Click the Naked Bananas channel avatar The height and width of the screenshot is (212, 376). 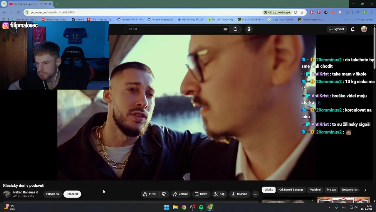[7, 194]
